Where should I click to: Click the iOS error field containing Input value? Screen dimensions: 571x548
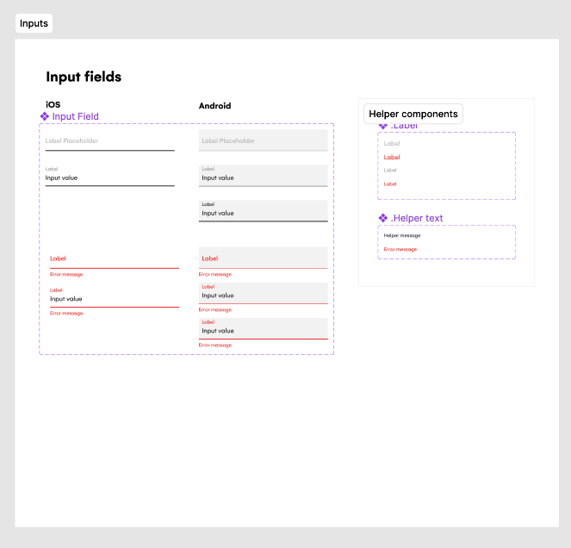[x=114, y=296]
